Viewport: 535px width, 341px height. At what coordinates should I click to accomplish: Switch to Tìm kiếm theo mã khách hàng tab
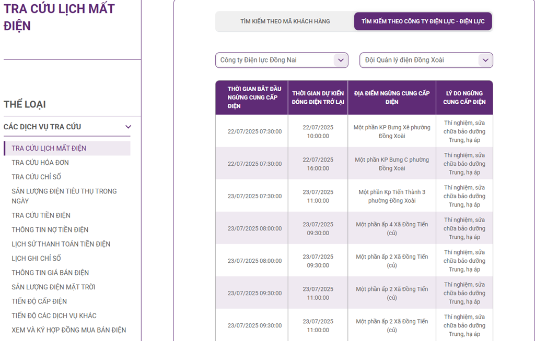coord(285,21)
